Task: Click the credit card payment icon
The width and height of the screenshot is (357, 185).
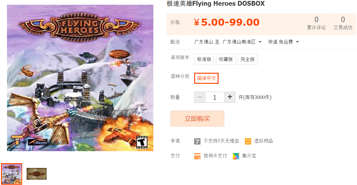Action: (197, 156)
